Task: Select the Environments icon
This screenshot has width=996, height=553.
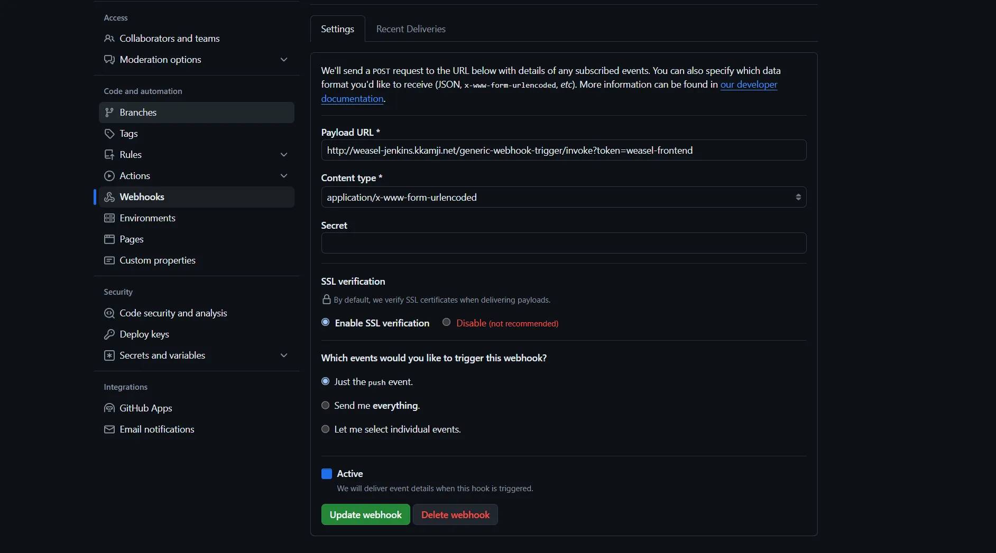Action: pos(110,218)
